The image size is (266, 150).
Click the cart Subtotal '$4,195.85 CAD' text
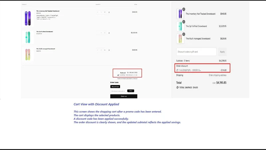[x=132, y=73]
